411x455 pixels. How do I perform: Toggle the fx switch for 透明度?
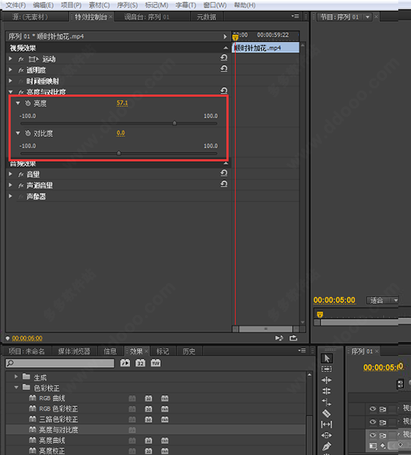point(21,70)
